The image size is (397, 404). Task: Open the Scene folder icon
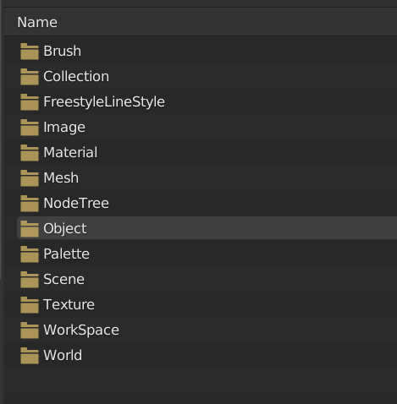[x=30, y=280]
